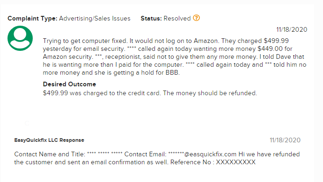
Task: Click the word BBB in the complaint
Action: point(172,72)
